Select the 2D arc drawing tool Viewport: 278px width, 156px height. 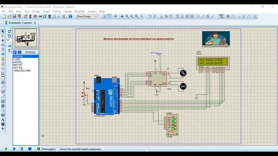pyautogui.click(x=3, y=110)
